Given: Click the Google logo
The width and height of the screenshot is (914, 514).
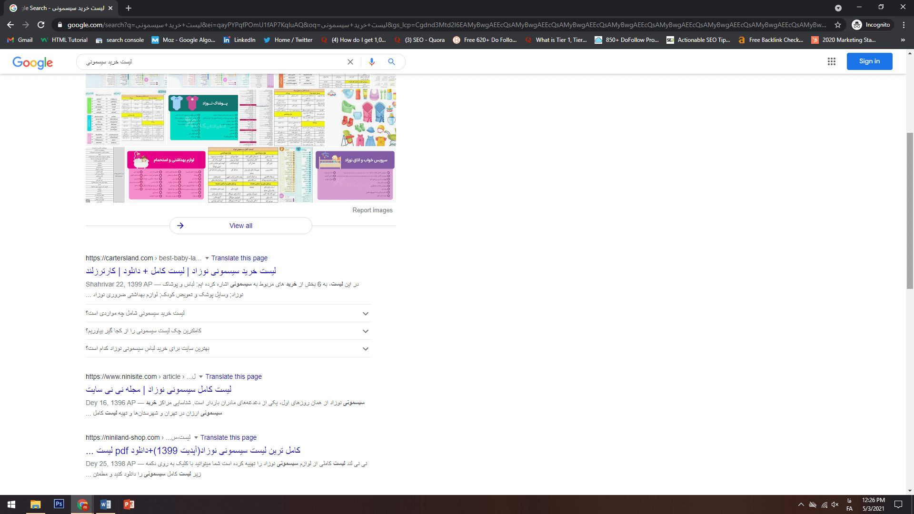Looking at the screenshot, I should tap(32, 62).
